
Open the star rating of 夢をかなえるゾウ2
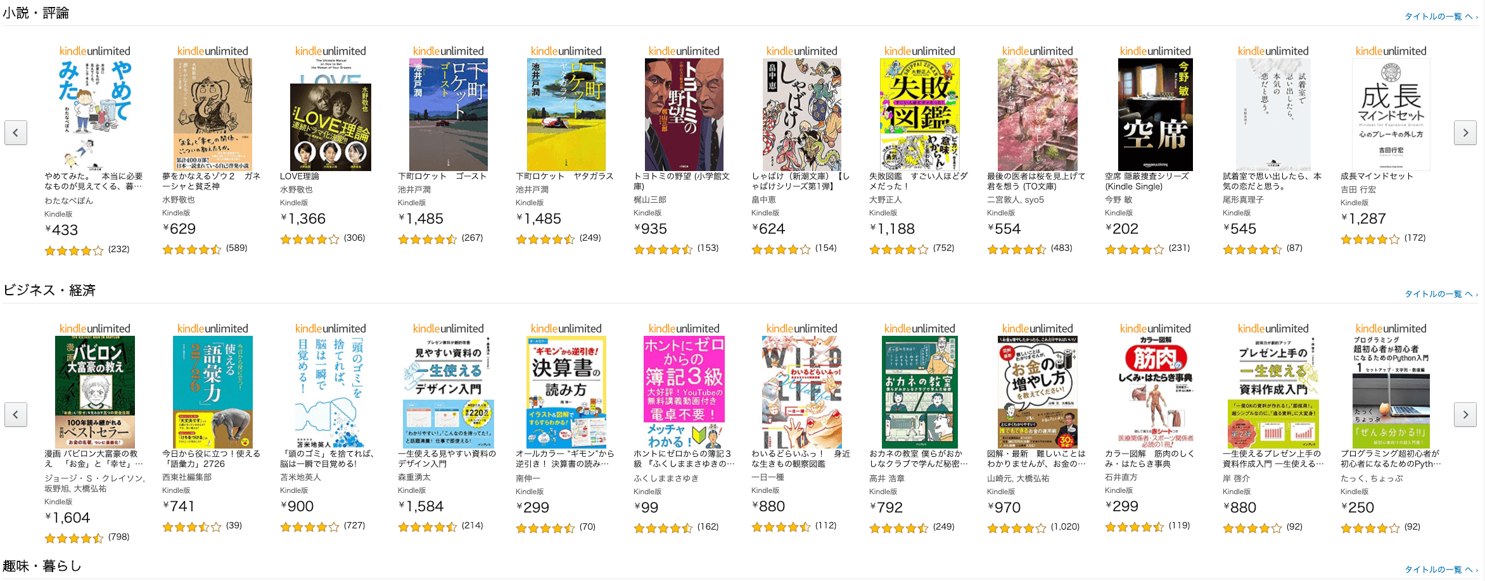pyautogui.click(x=191, y=249)
